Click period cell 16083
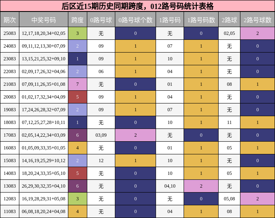This screenshot has height=218, width=275. point(9,148)
